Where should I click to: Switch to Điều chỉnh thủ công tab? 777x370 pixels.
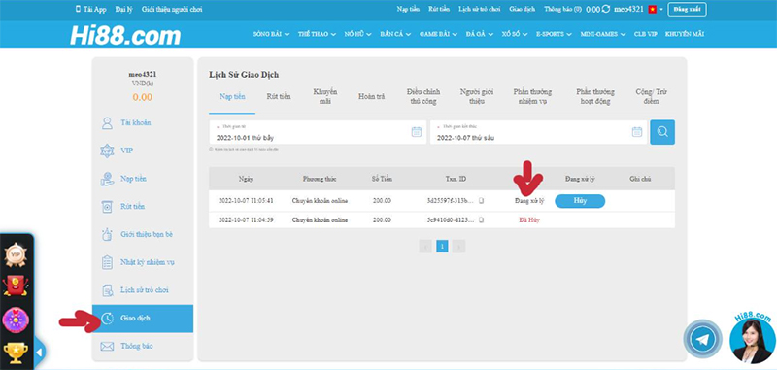coord(423,96)
